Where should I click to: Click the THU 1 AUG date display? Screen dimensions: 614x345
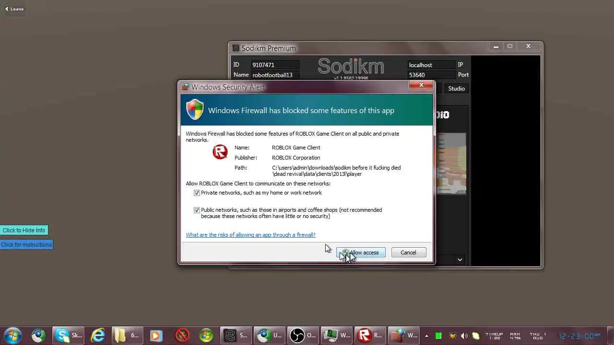point(538,336)
